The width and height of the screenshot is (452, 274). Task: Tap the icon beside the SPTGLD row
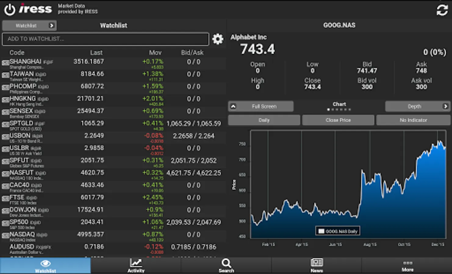point(5,124)
